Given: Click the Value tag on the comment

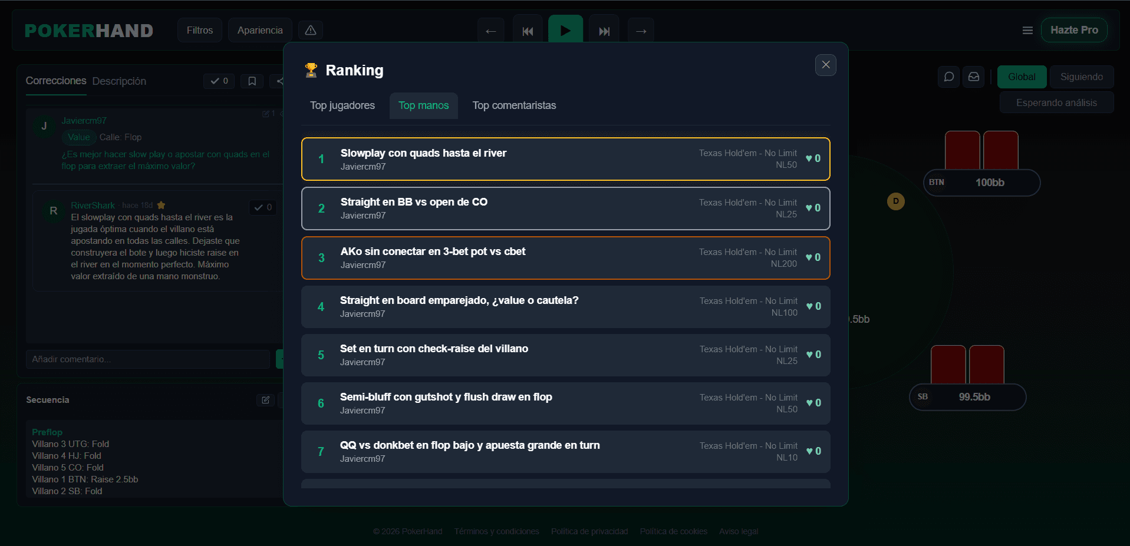Looking at the screenshot, I should [x=79, y=137].
